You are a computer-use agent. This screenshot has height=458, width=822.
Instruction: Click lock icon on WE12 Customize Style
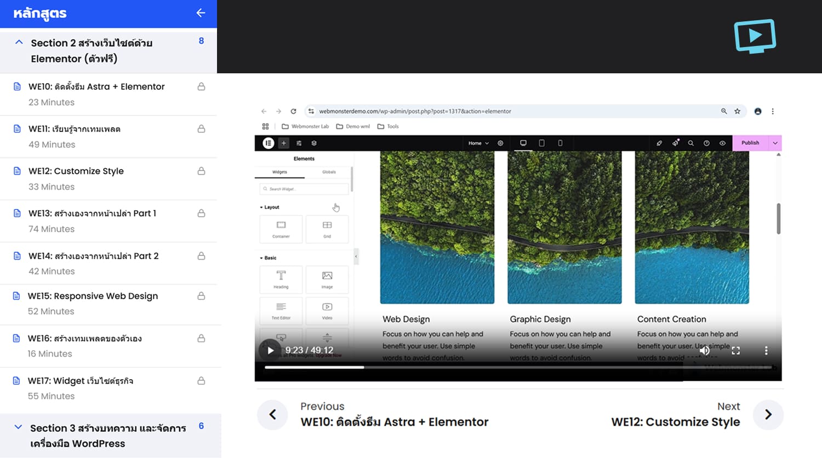click(201, 171)
